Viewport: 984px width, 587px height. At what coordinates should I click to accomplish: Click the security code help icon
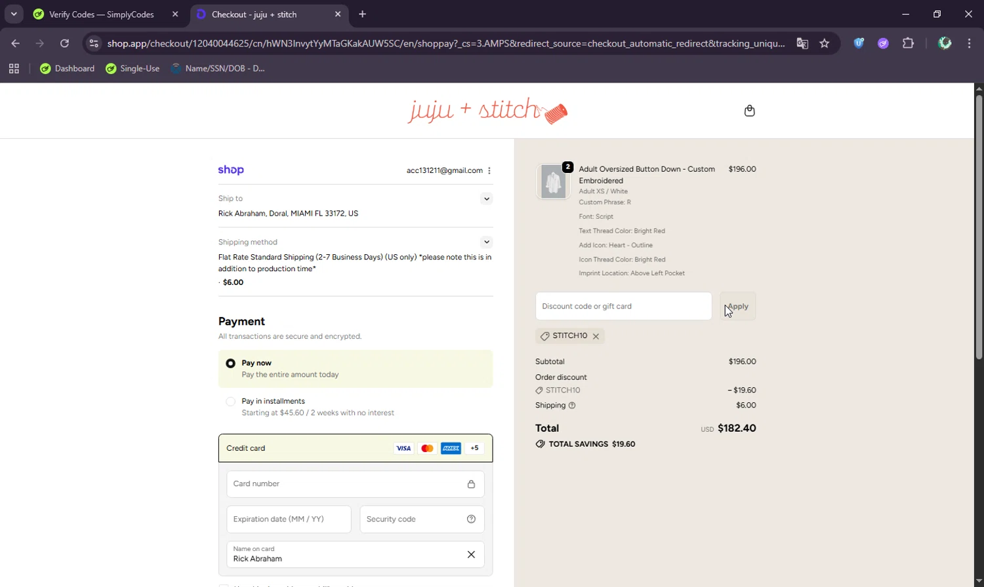471,519
